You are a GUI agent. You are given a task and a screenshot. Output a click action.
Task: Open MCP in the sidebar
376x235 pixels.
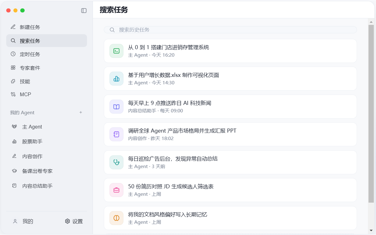[46, 94]
